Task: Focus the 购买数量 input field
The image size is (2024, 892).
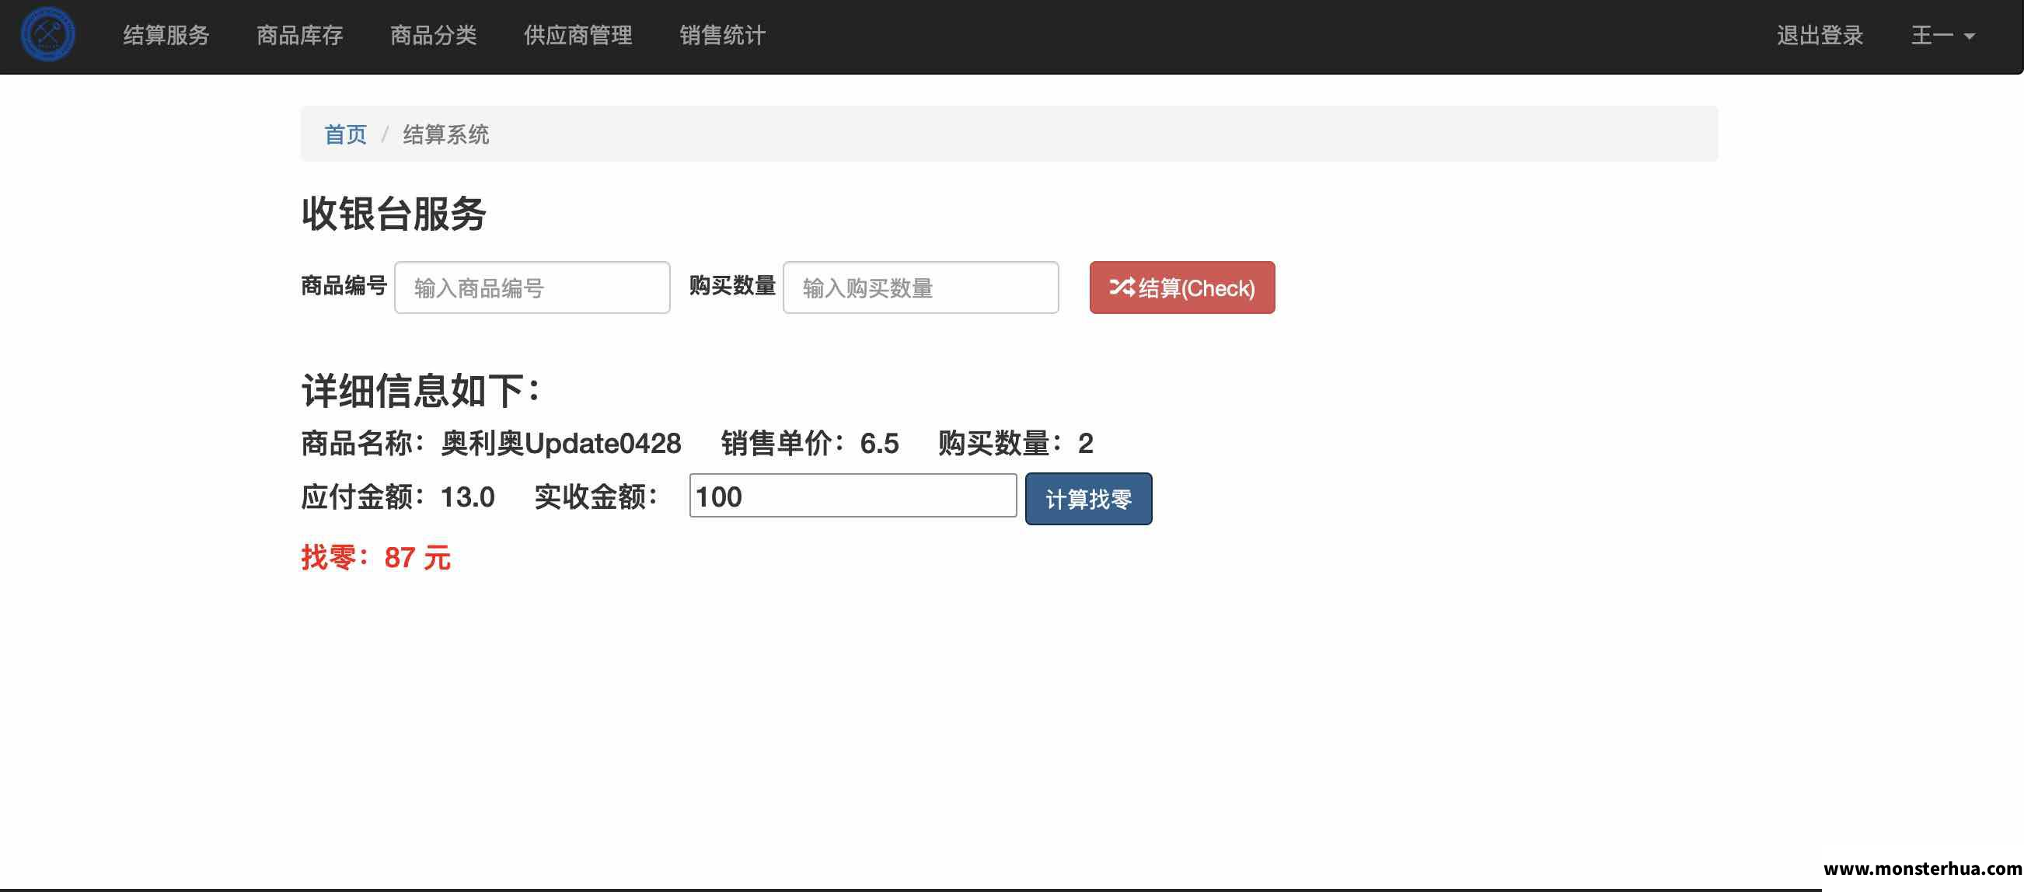Action: [920, 287]
